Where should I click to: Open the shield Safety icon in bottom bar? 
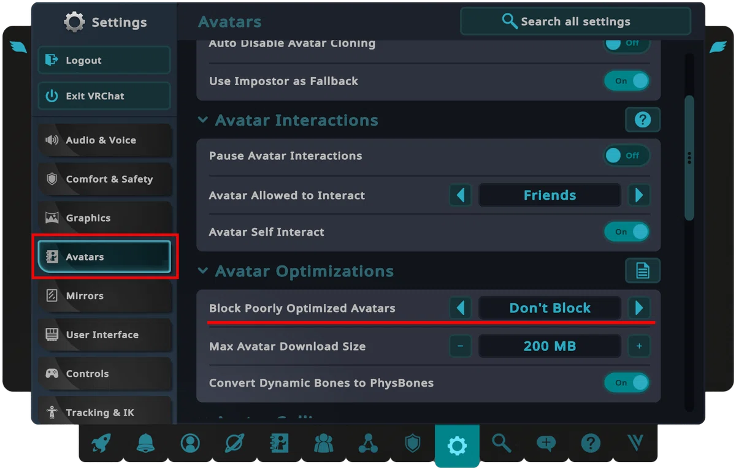click(x=413, y=443)
